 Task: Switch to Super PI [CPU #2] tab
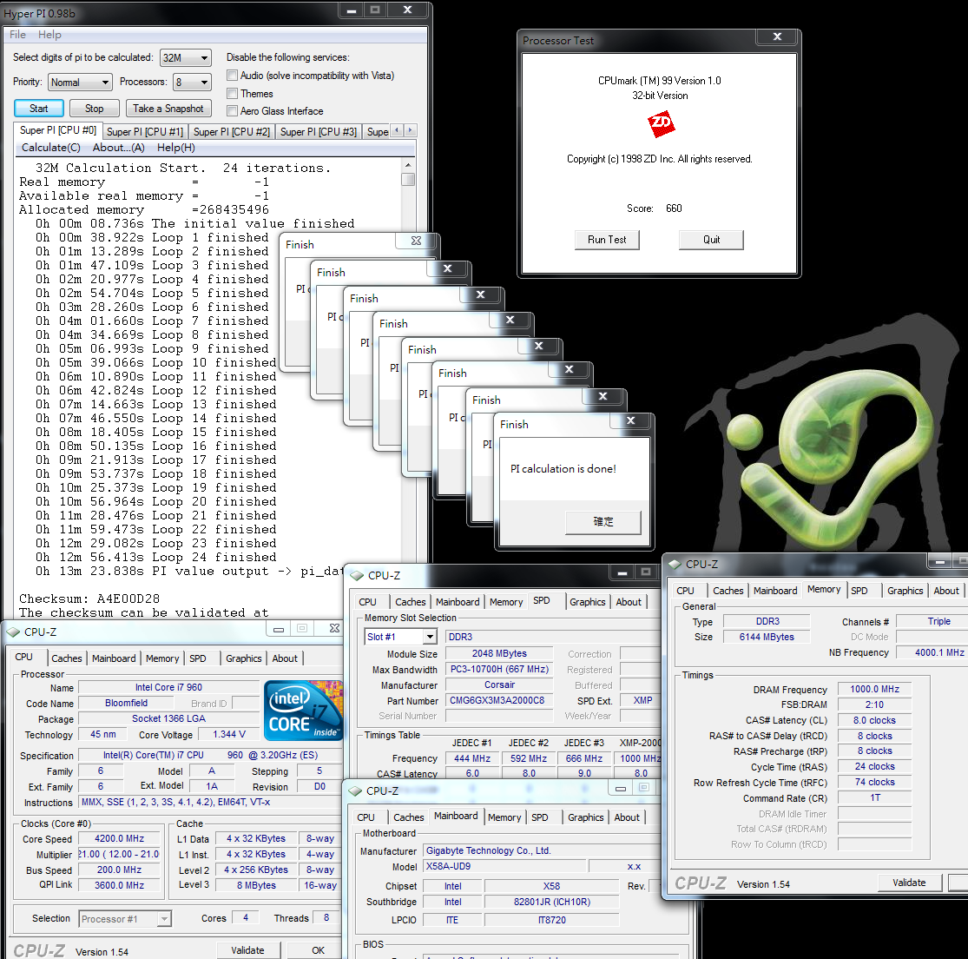(x=231, y=132)
